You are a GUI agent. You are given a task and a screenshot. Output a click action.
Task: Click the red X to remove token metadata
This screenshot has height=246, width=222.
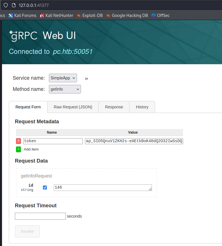pos(19,141)
